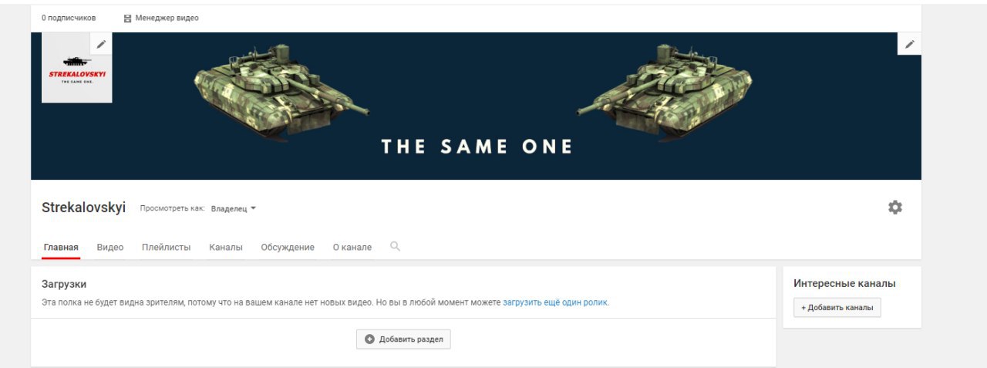Switch to the Видео tab
This screenshot has height=368, width=987.
click(x=110, y=247)
